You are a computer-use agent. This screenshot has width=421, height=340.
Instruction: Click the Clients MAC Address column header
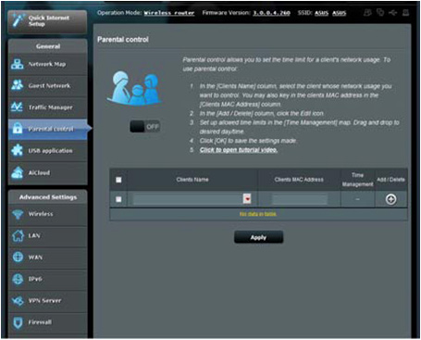[299, 180]
